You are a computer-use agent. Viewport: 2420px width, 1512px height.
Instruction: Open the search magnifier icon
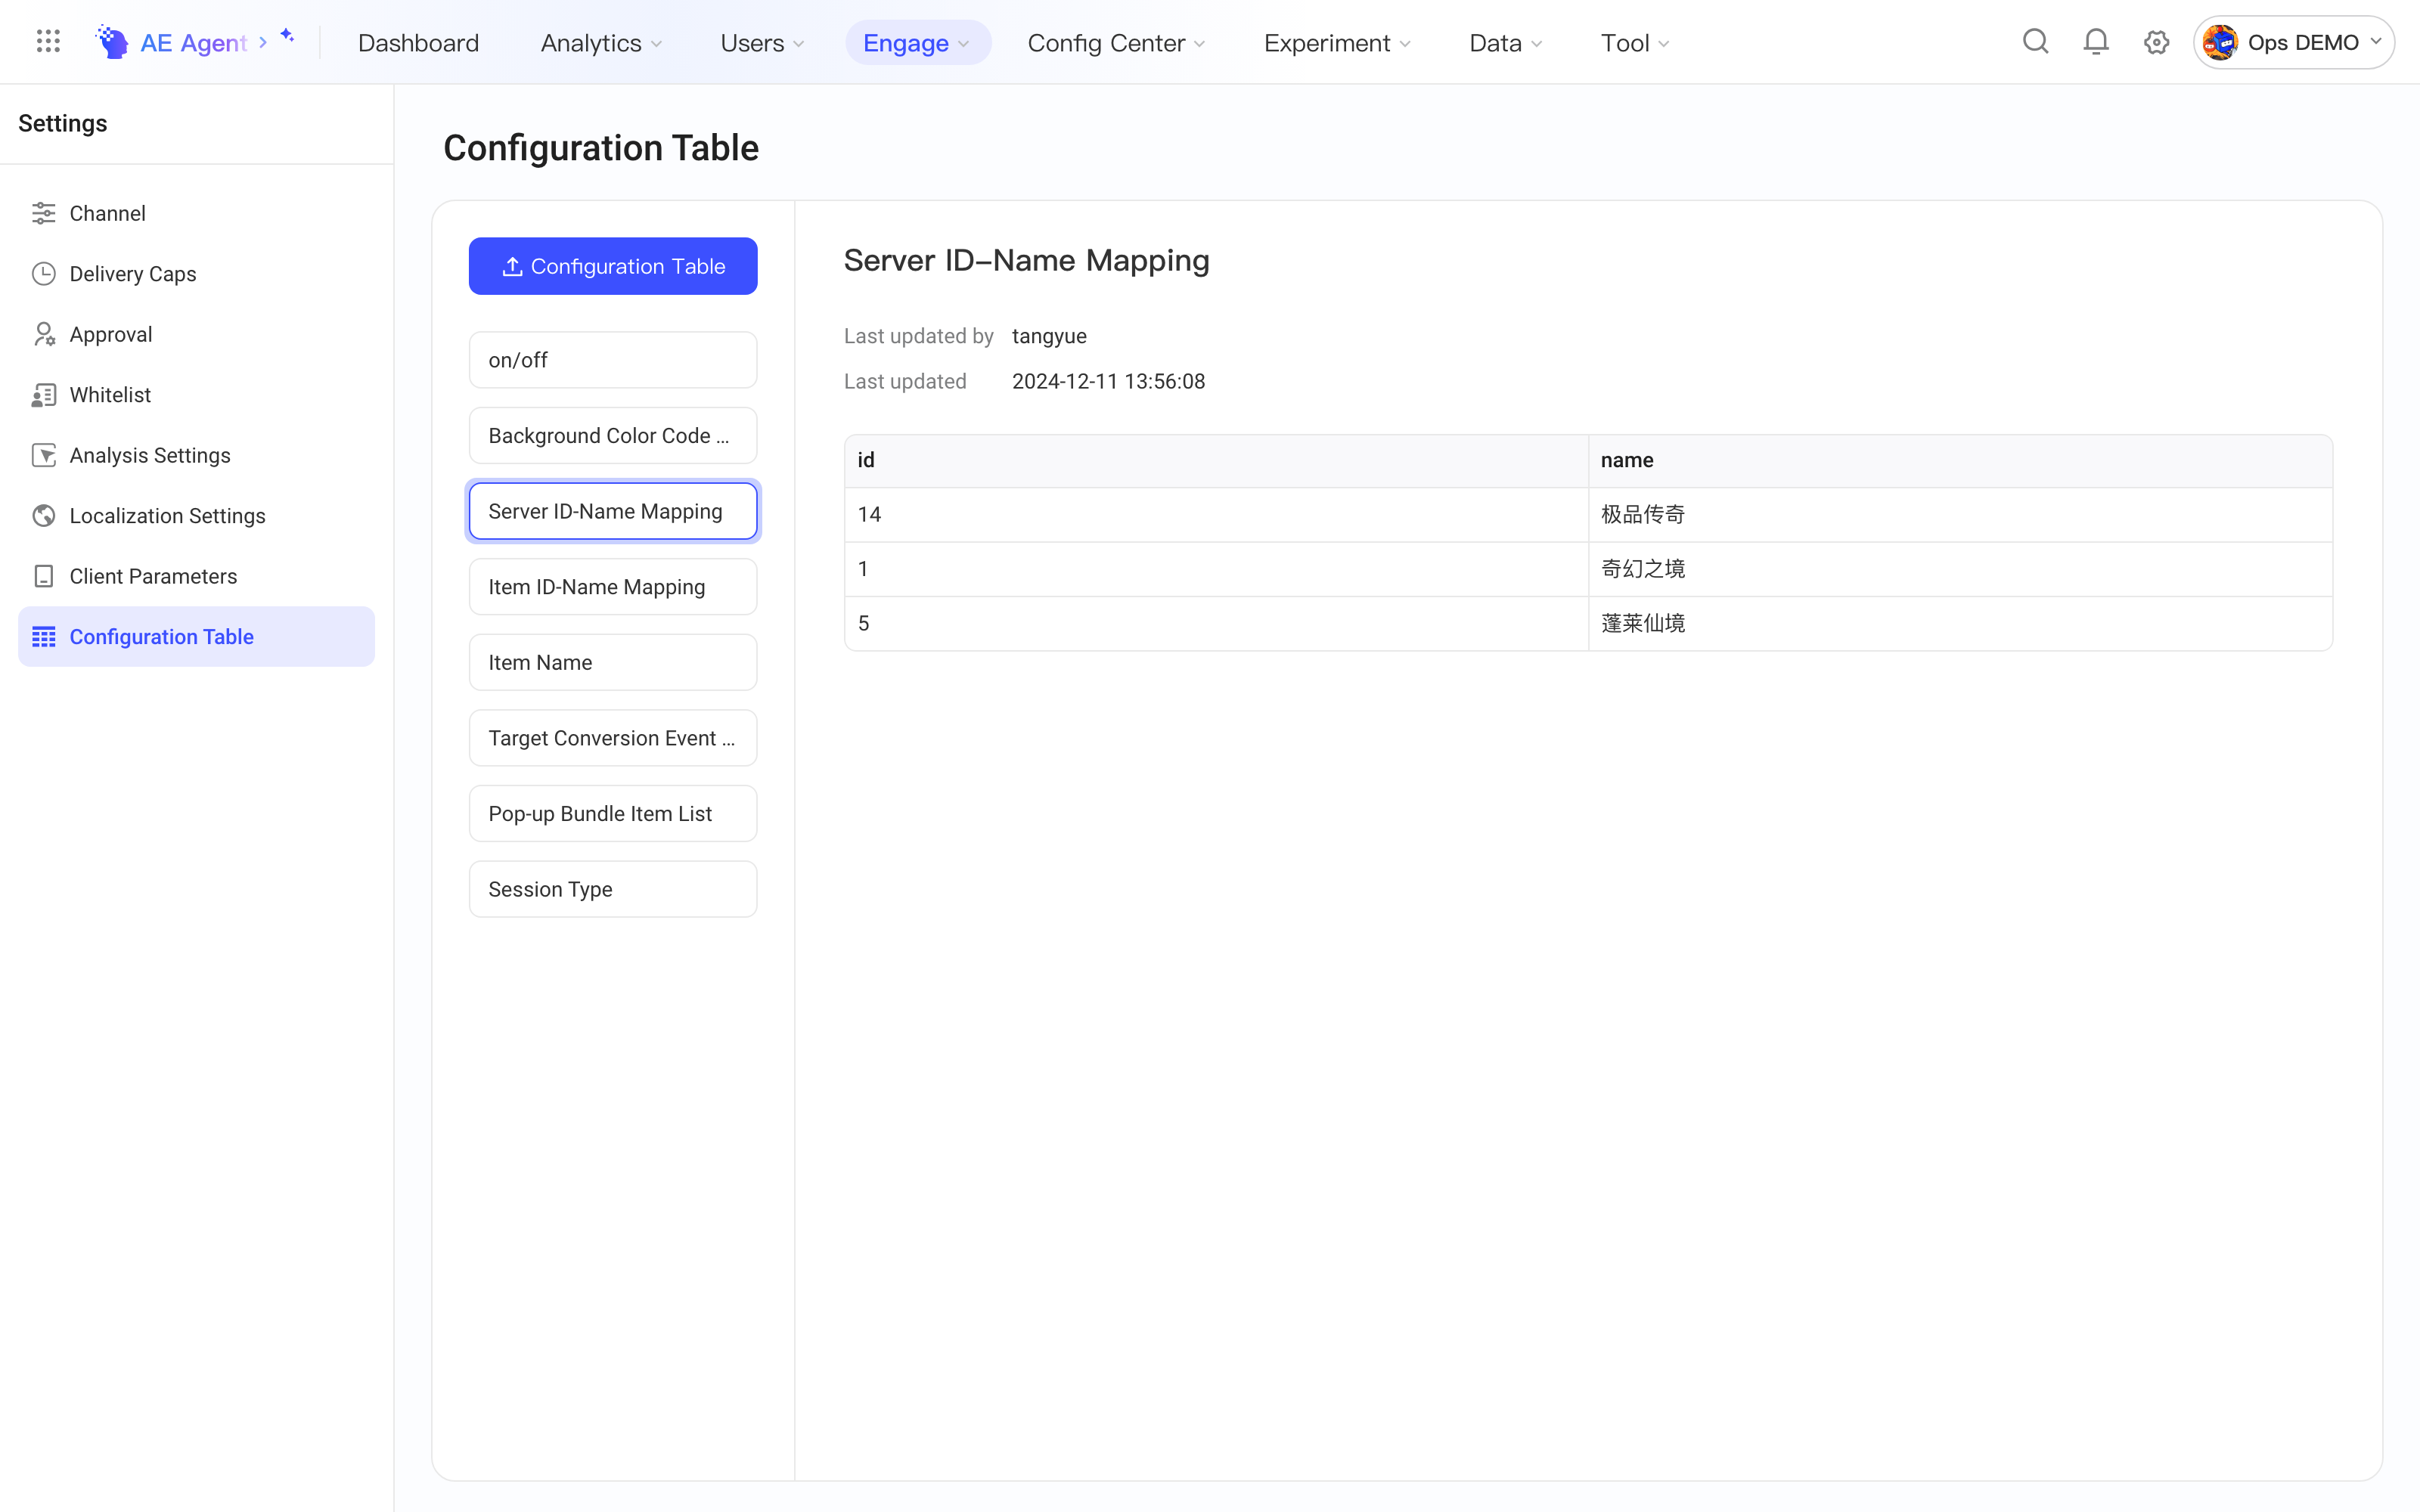click(2035, 42)
